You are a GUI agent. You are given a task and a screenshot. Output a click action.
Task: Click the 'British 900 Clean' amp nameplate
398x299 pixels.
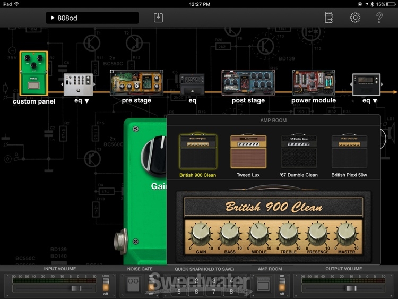(274, 207)
